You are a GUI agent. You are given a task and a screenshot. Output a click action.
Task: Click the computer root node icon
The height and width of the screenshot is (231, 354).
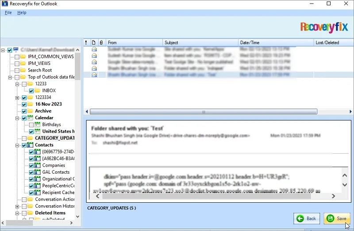pos(16,49)
